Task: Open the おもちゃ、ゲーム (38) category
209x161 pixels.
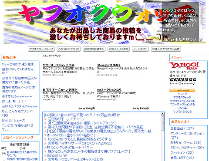Action: click(186, 143)
